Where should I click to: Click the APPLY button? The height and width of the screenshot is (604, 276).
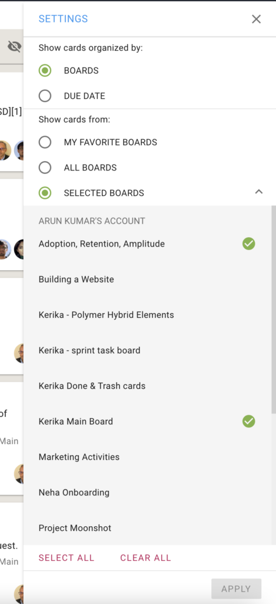[x=236, y=589]
